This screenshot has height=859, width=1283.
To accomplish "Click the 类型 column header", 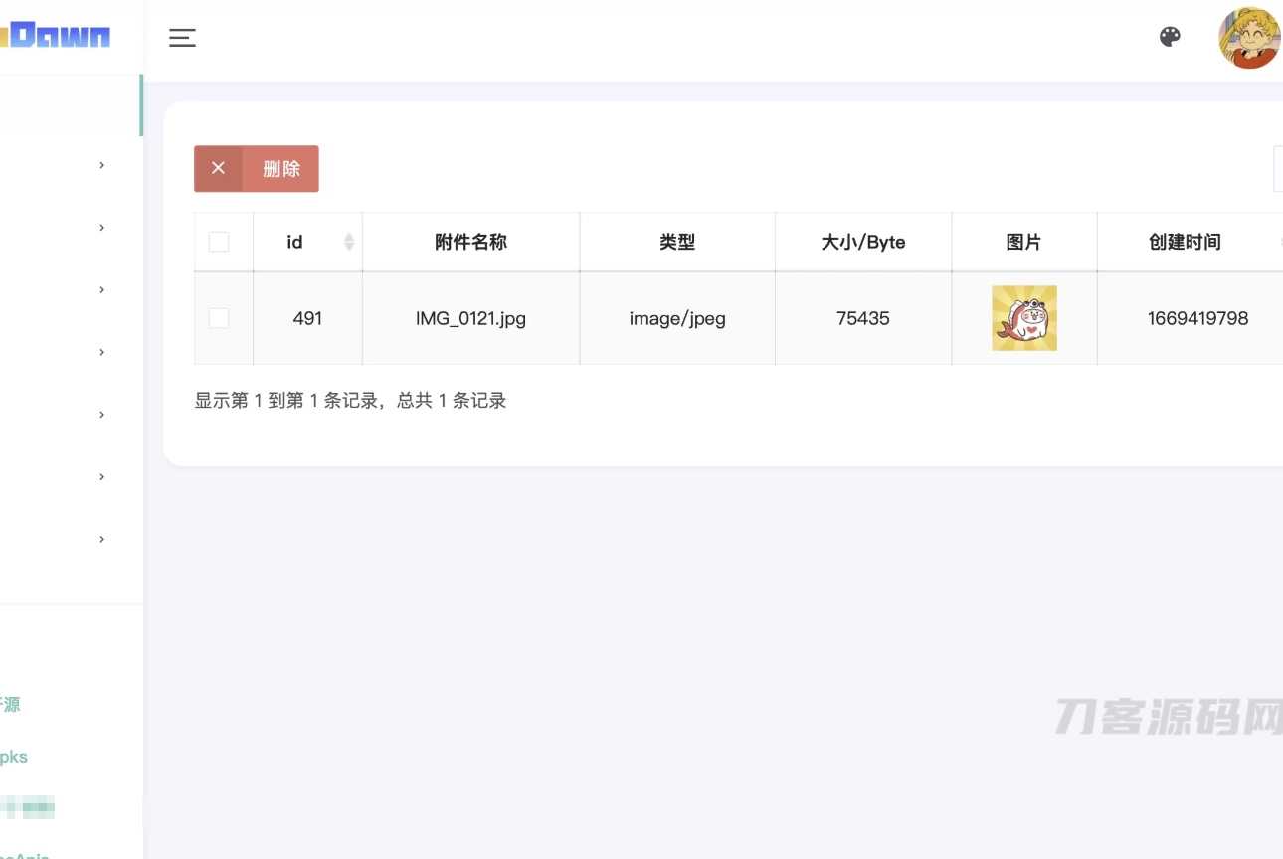I will coord(677,242).
